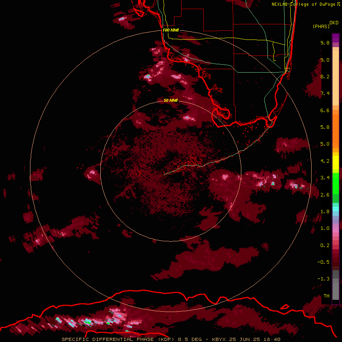
Task: Click the 8.2 value on the color scale
Action: 325,76
